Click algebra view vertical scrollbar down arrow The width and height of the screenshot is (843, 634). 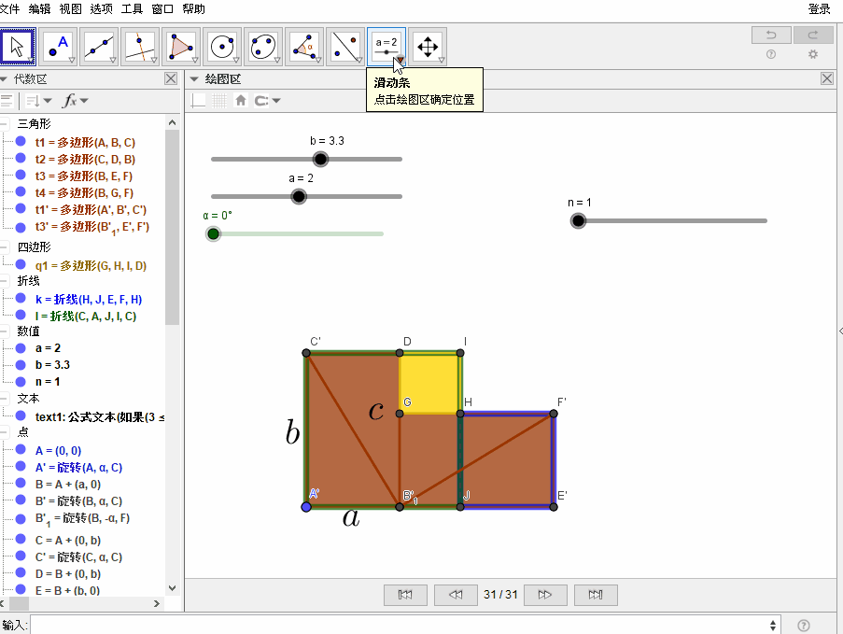click(172, 588)
